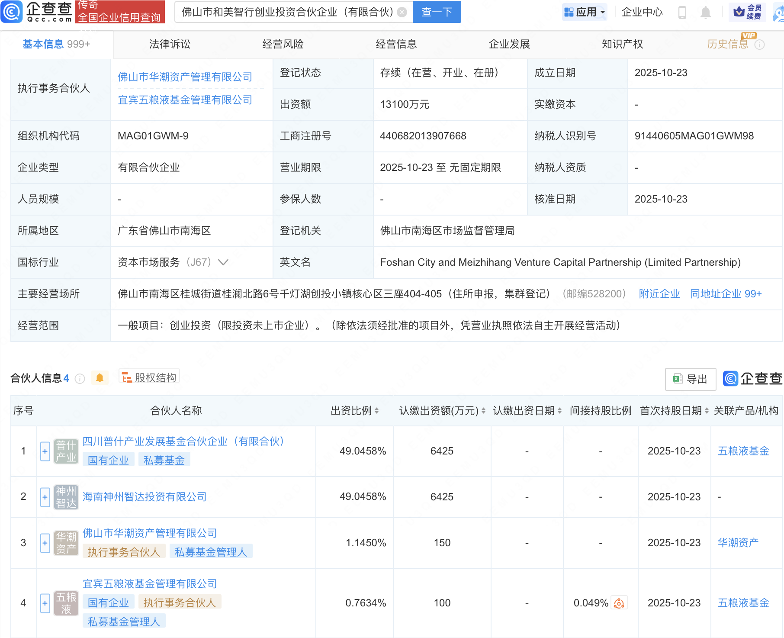Click the Qcc logo icon in header
This screenshot has width=784, height=638.
point(12,12)
